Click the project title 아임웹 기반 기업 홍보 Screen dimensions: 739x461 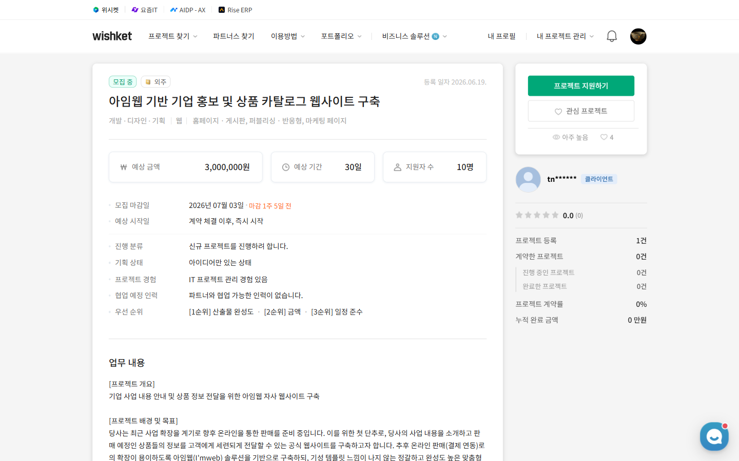click(244, 101)
